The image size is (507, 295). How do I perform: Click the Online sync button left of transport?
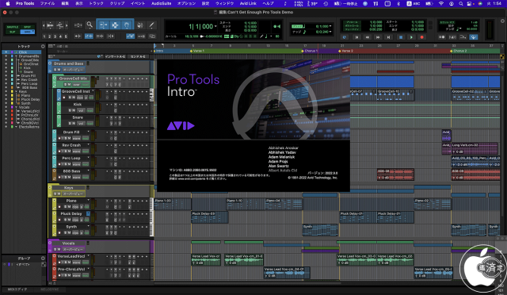(x=345, y=37)
